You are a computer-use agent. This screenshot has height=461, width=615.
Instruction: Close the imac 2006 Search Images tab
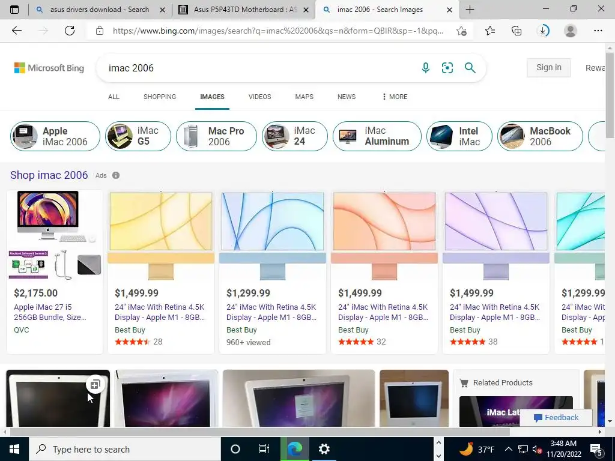pyautogui.click(x=450, y=10)
